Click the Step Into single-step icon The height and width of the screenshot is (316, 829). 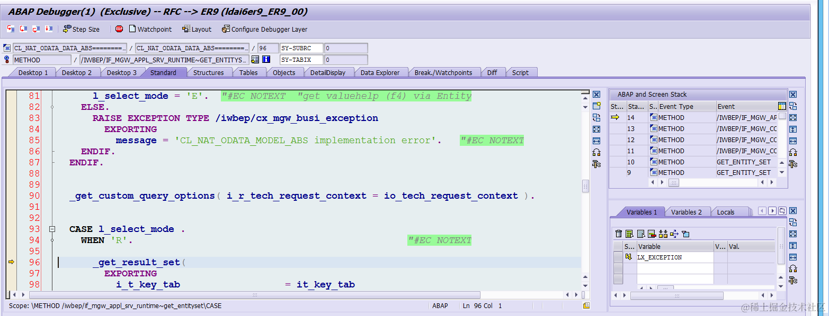click(11, 29)
